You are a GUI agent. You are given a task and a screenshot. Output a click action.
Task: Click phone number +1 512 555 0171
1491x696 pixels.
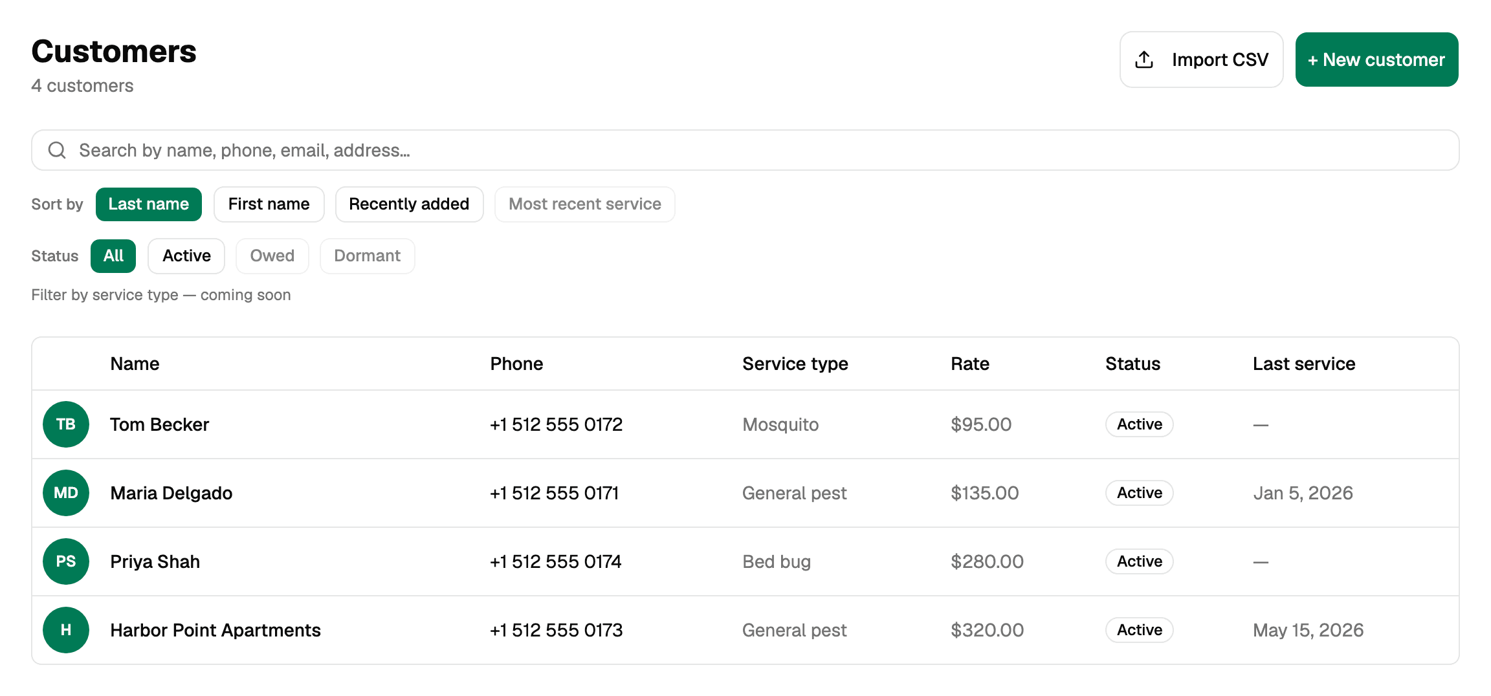[x=555, y=493]
